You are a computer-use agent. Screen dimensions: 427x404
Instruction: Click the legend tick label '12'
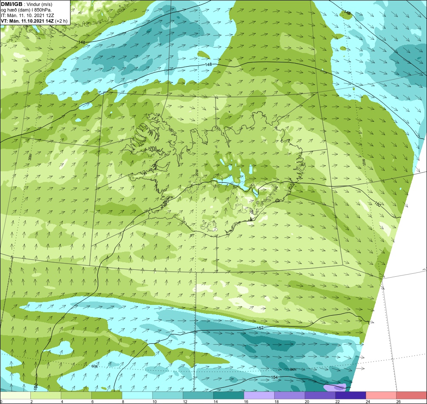coord(185,401)
